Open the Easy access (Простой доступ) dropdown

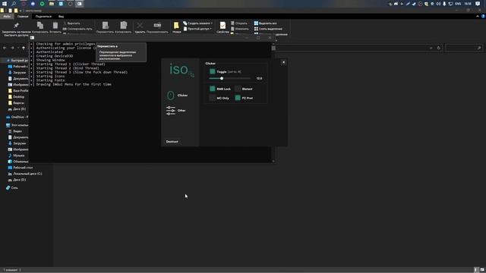tap(197, 29)
